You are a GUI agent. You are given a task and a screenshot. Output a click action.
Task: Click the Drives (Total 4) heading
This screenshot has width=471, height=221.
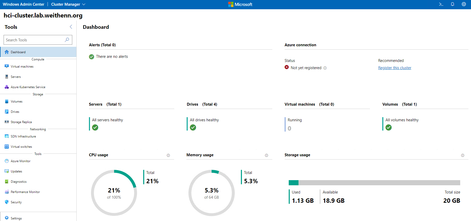tap(202, 104)
